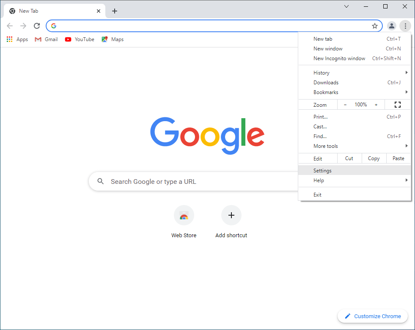Open the Maps bookmark
Viewport: 415px width, 330px height.
[x=113, y=39]
